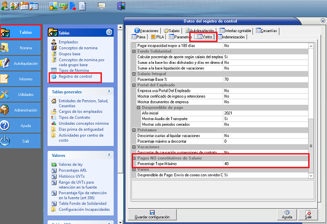Click the dialog's Ayuda button
The width and height of the screenshot is (327, 224).
[x=287, y=214]
